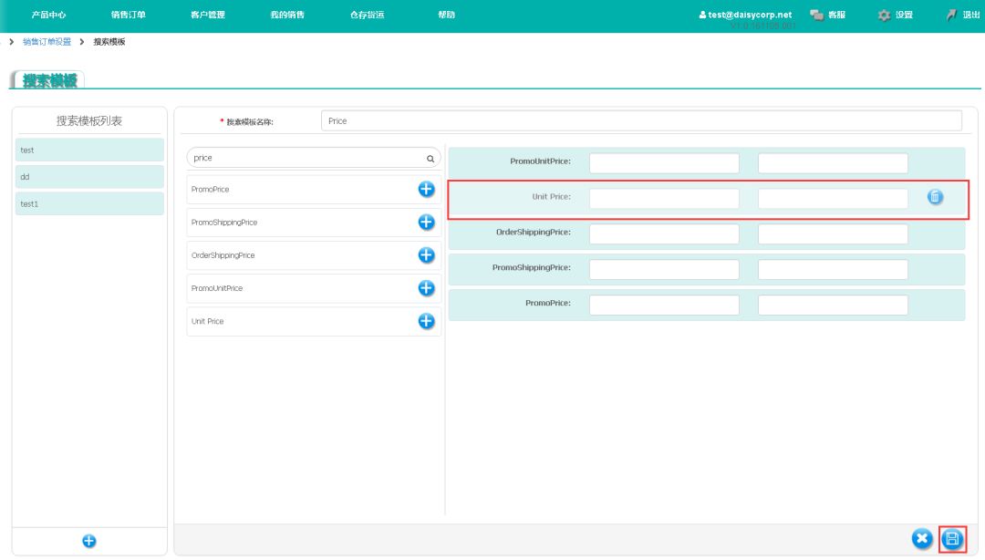
Task: Click the 'PromoUnitPrice:' label in template
Action: (540, 161)
